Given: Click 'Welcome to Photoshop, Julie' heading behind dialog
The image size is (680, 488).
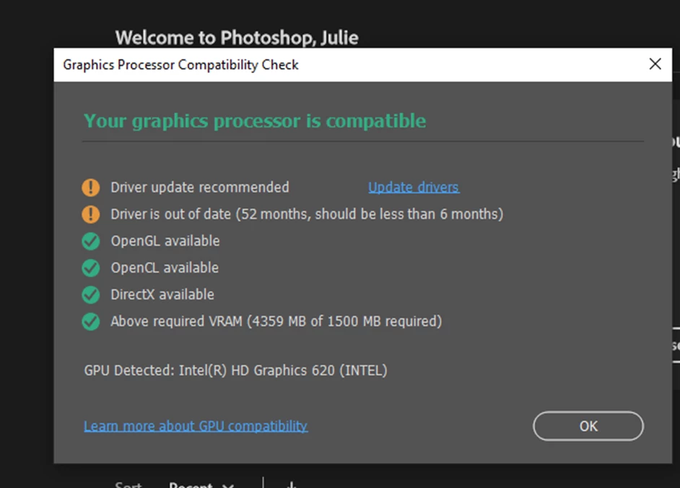Looking at the screenshot, I should [237, 38].
